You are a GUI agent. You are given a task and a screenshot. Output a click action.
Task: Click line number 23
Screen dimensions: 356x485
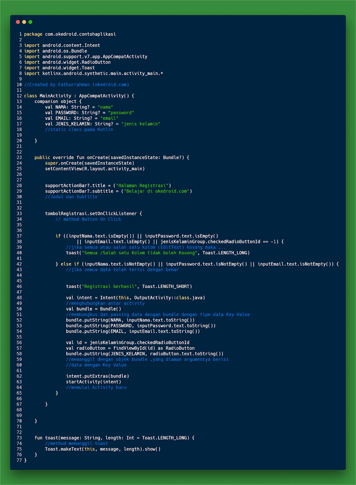(x=19, y=158)
